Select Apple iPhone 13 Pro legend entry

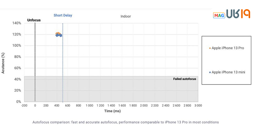tap(228, 48)
